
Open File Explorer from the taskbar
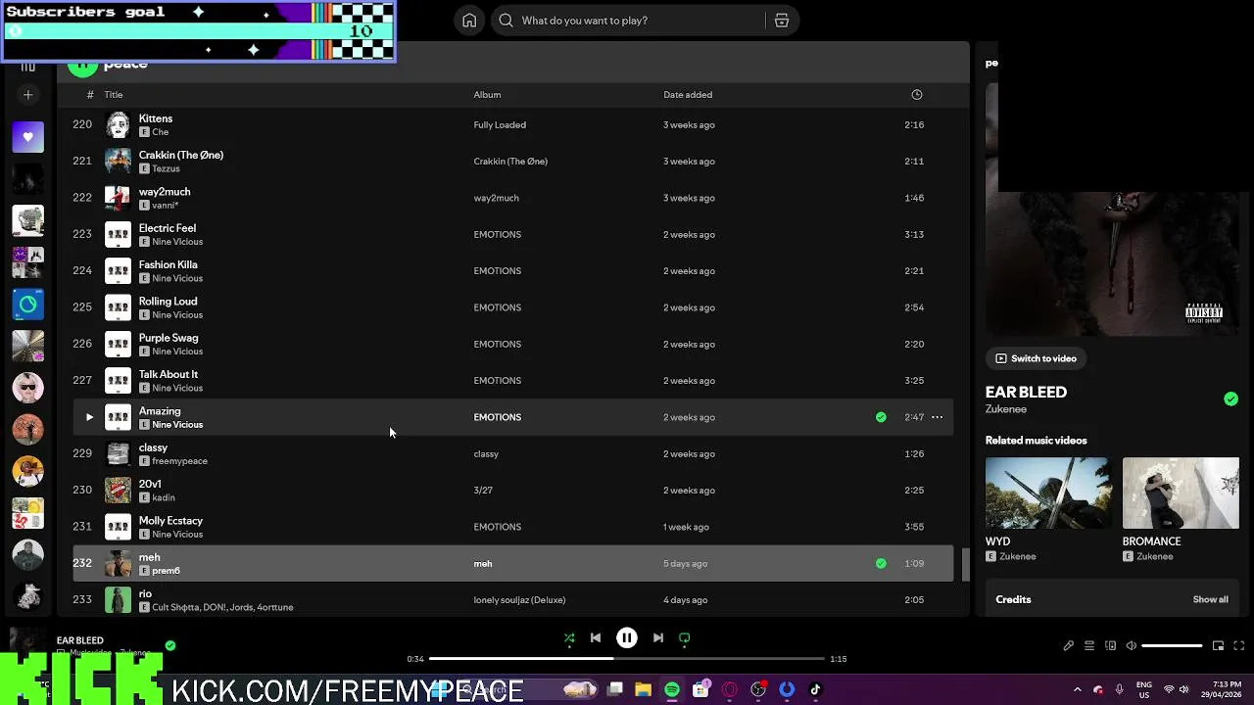pos(643,690)
